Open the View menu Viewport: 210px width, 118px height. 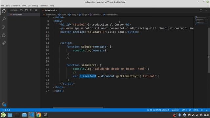(24, 6)
